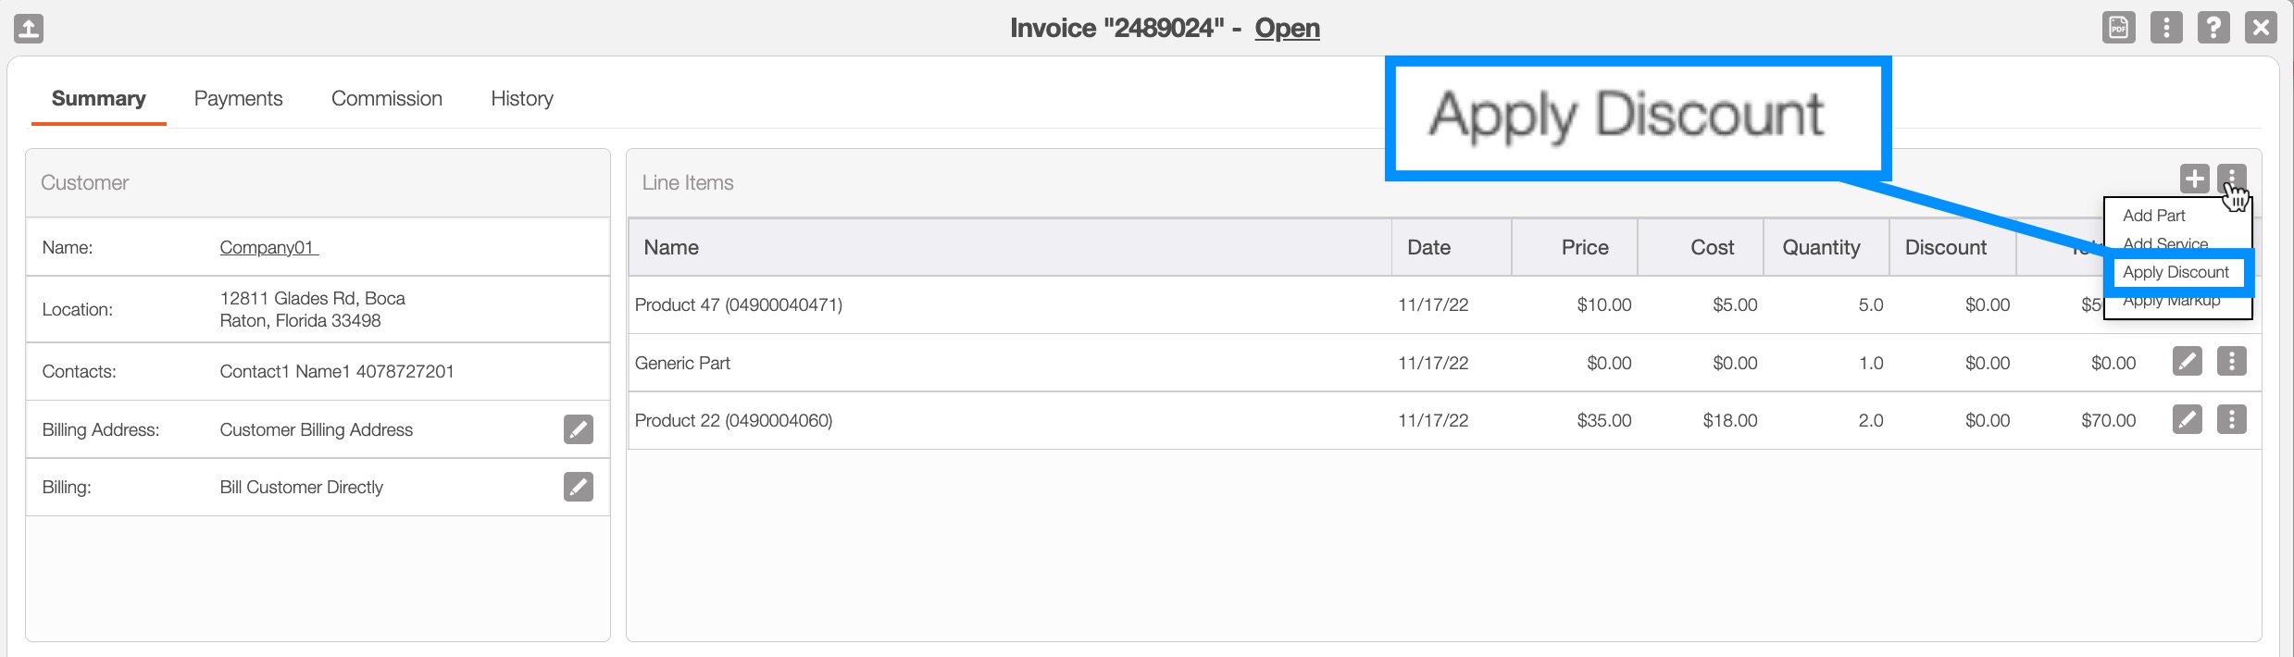This screenshot has height=657, width=2294.
Task: Open Line Items three-dot menu
Action: click(2231, 178)
